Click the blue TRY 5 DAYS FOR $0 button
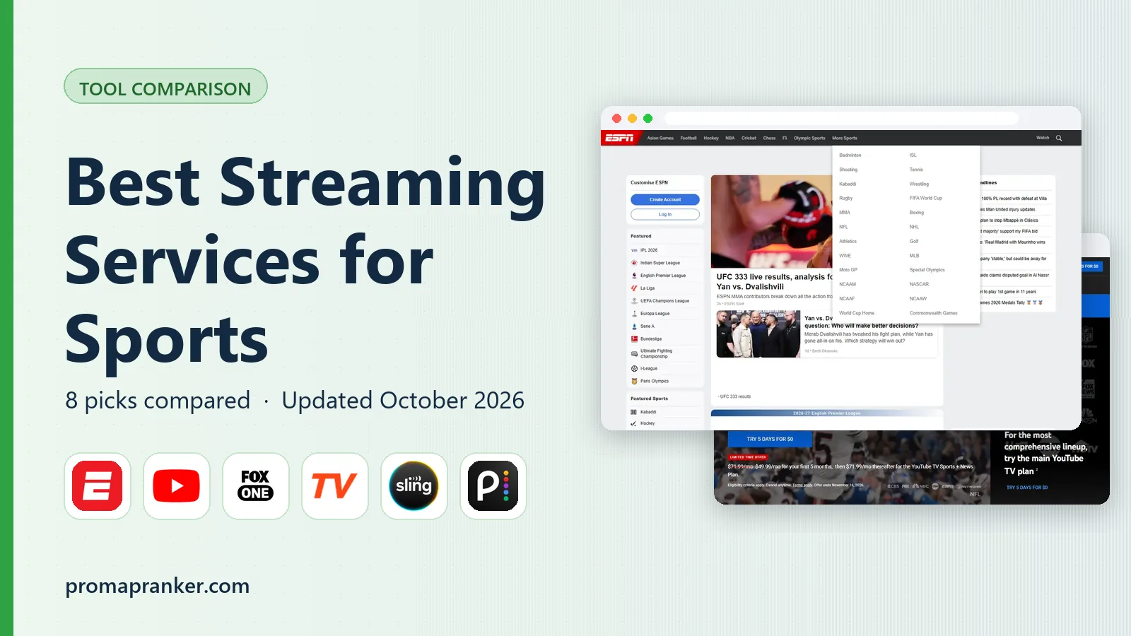 point(770,439)
